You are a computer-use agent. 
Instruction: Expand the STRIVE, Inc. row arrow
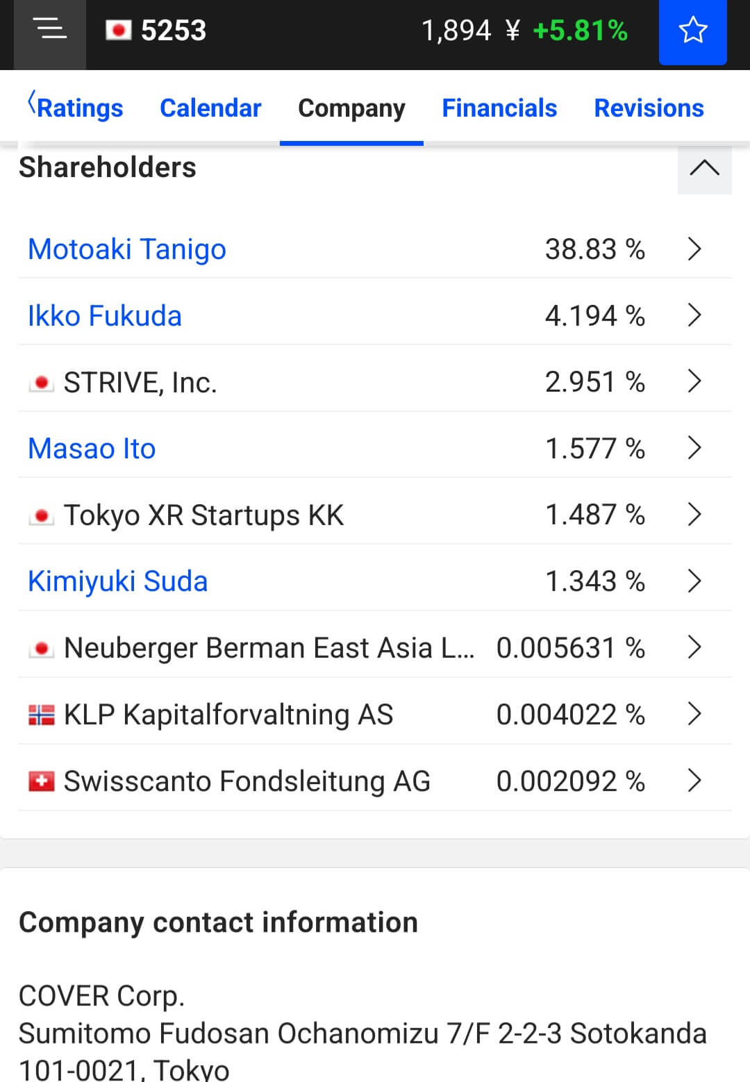click(x=694, y=381)
